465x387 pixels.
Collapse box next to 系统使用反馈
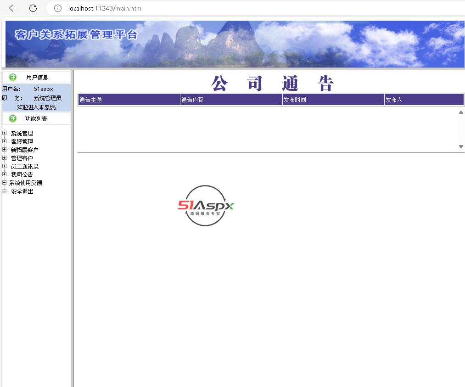(4, 183)
